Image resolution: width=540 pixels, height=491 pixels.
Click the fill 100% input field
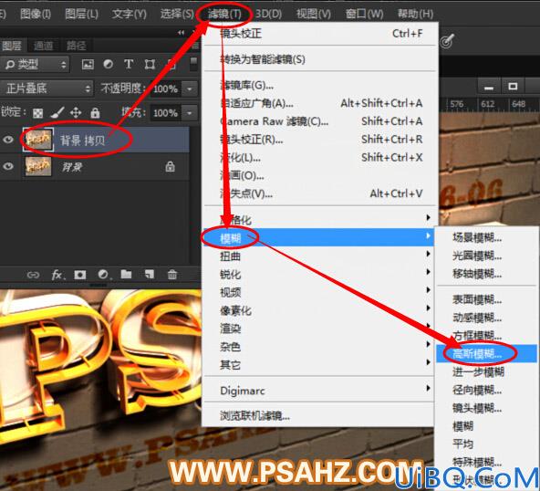[x=166, y=113]
